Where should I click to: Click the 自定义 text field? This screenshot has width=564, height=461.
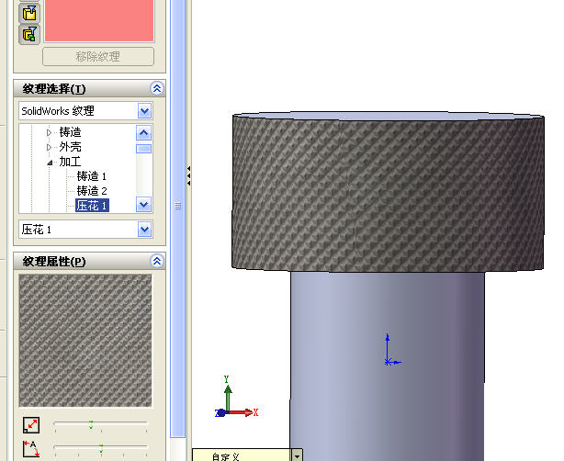pos(242,455)
